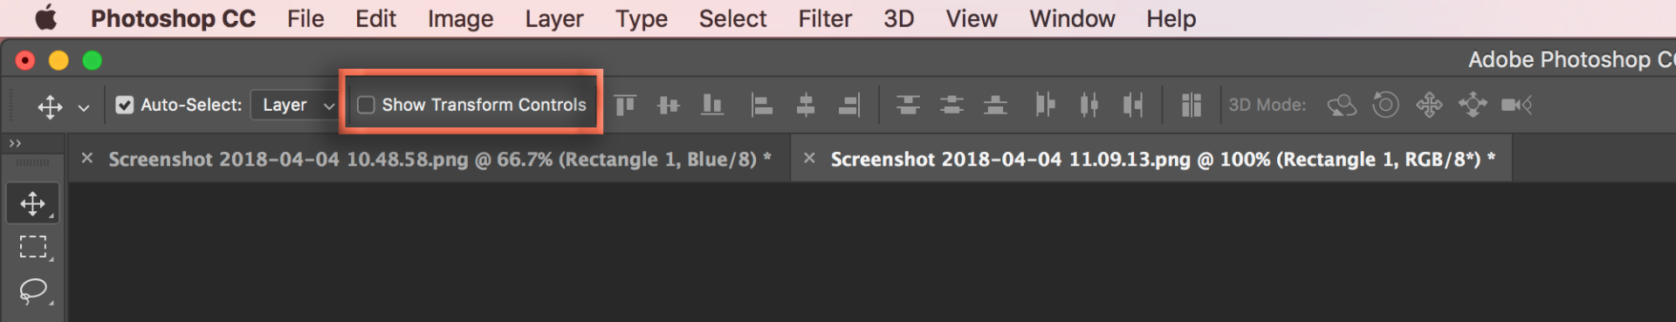Image resolution: width=1676 pixels, height=322 pixels.
Task: Click the Align vertical centers icon
Action: (669, 106)
